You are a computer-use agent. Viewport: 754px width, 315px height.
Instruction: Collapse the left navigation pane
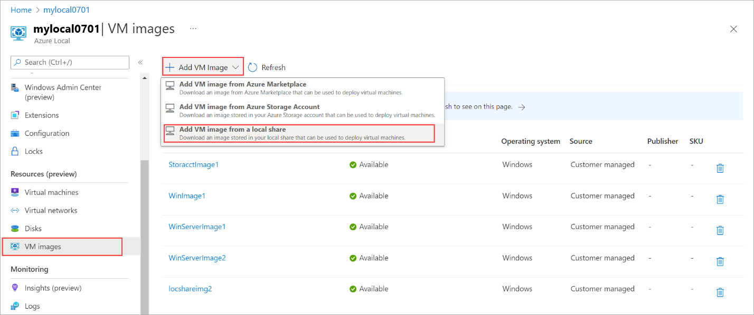[x=140, y=63]
